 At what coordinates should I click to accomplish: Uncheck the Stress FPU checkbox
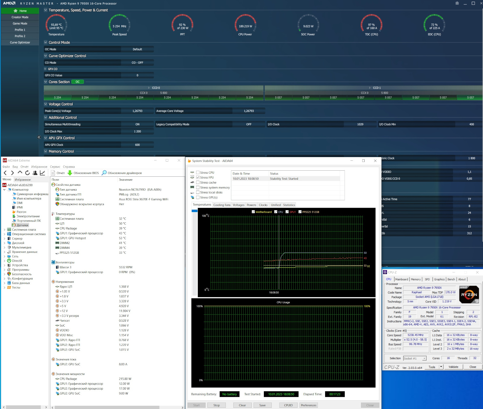198,178
